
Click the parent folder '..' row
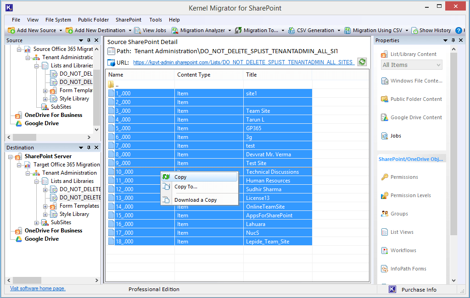(x=208, y=85)
